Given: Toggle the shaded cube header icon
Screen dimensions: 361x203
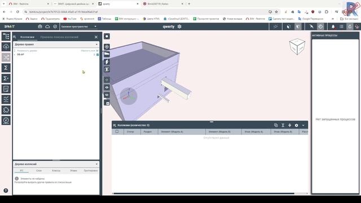Looking at the screenshot, I should (298, 27).
